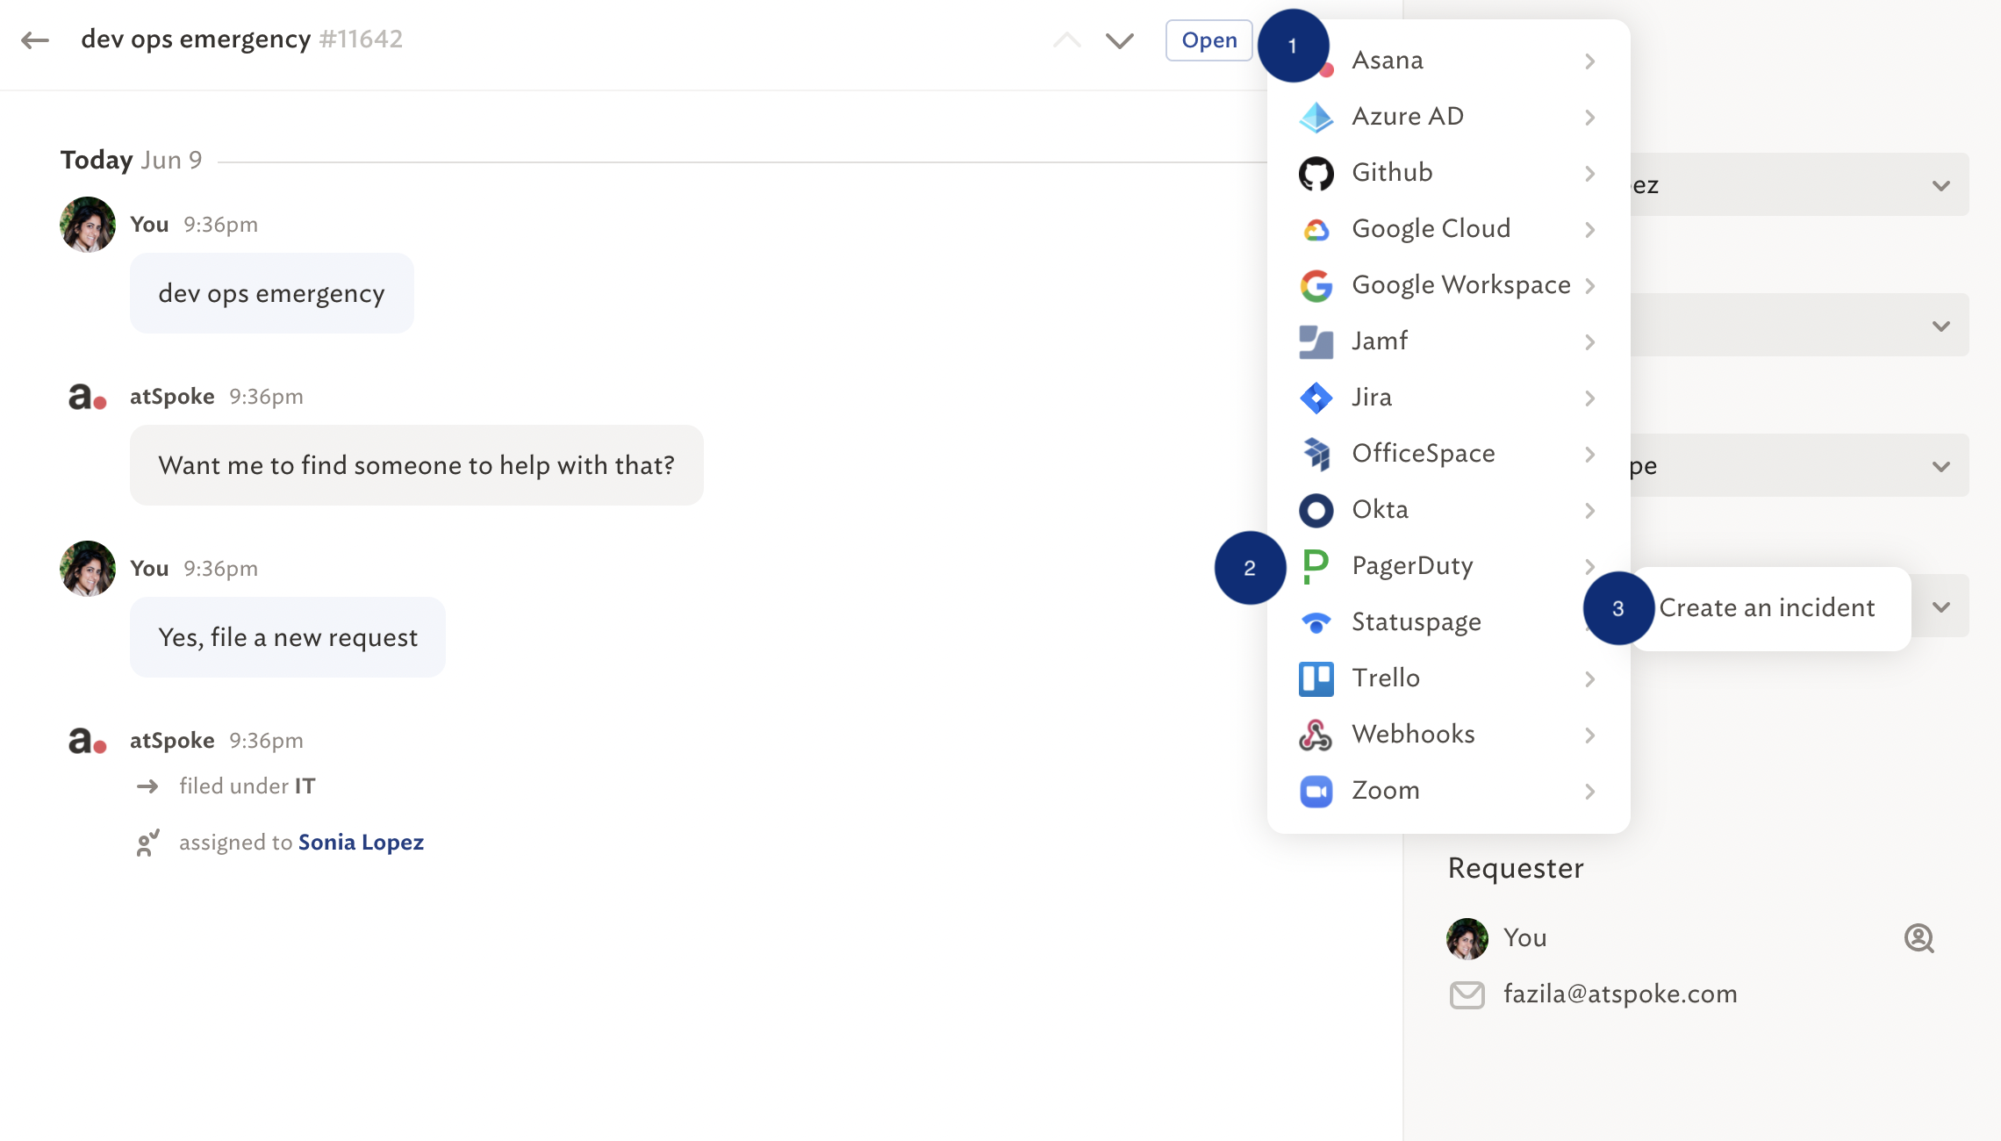Viewport: 2001px width, 1141px height.
Task: Open Sonia Lopez assignee link
Action: pos(361,843)
